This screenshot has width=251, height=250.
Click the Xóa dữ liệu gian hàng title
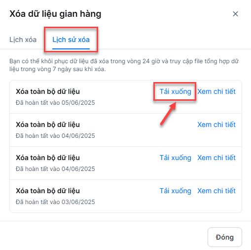pyautogui.click(x=55, y=14)
